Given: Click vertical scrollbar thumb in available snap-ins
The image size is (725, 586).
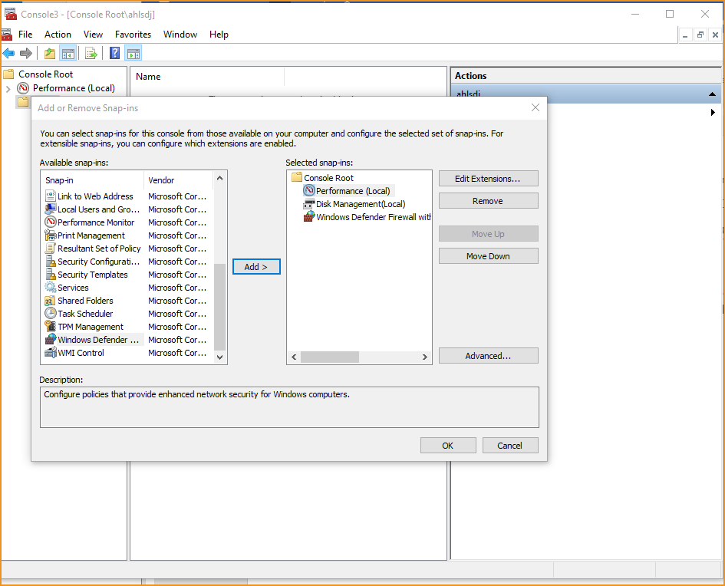Looking at the screenshot, I should 219,307.
